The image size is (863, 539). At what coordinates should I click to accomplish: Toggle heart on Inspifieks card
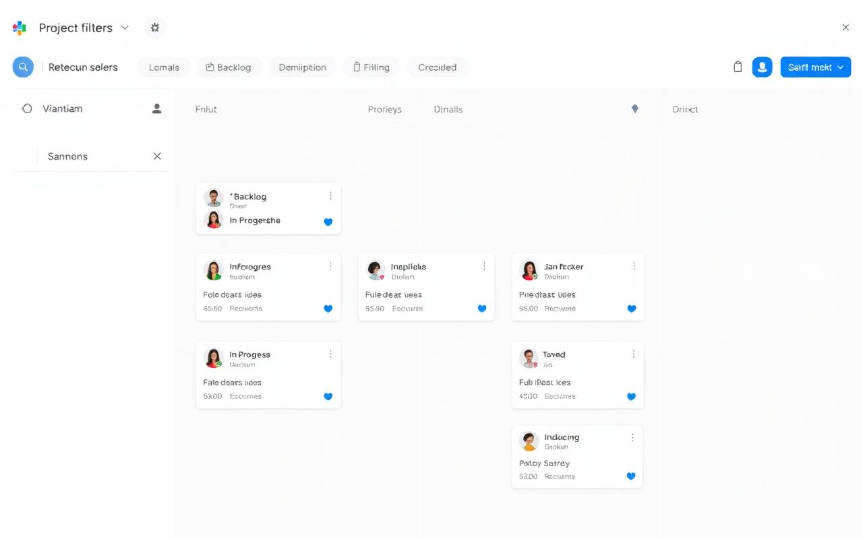(482, 309)
